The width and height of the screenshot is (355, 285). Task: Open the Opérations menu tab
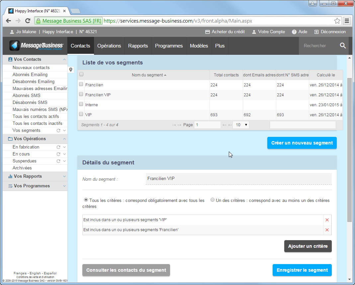point(109,46)
